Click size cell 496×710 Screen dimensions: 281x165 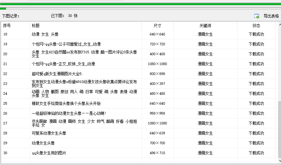pyautogui.click(x=157, y=153)
